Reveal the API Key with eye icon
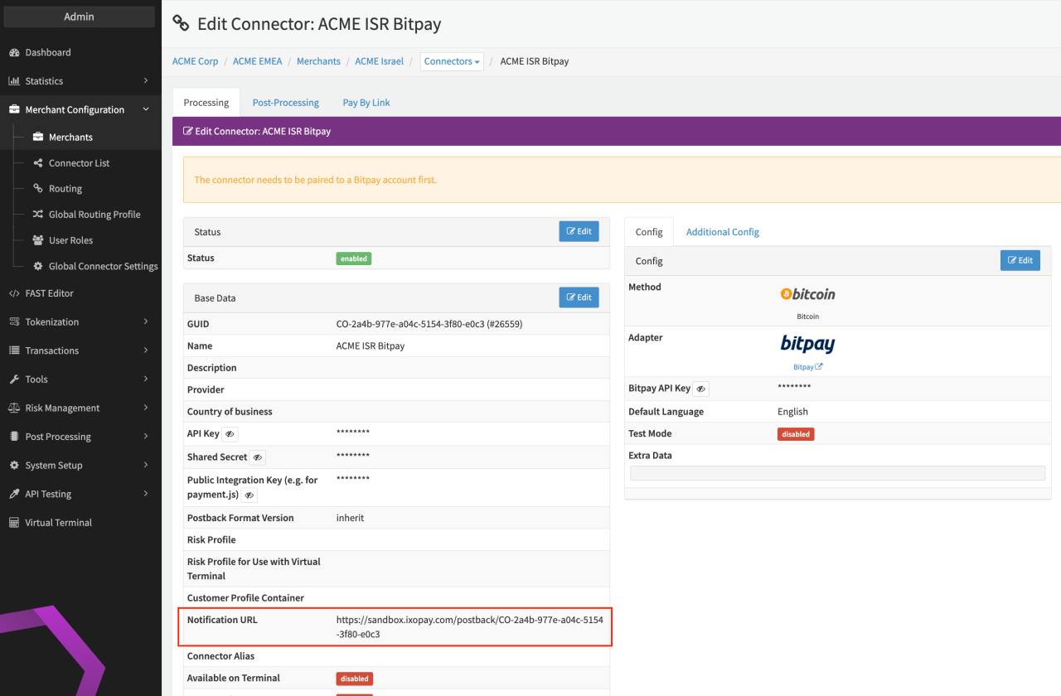Screen dimensions: 1061x696 pyautogui.click(x=230, y=434)
